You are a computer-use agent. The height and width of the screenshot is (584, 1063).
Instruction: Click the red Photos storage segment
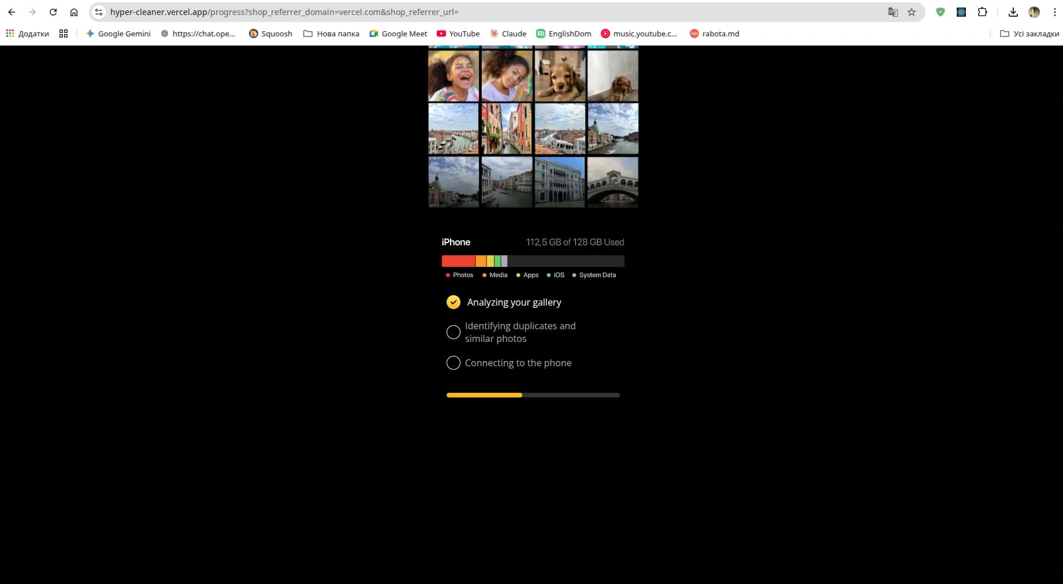click(x=459, y=261)
